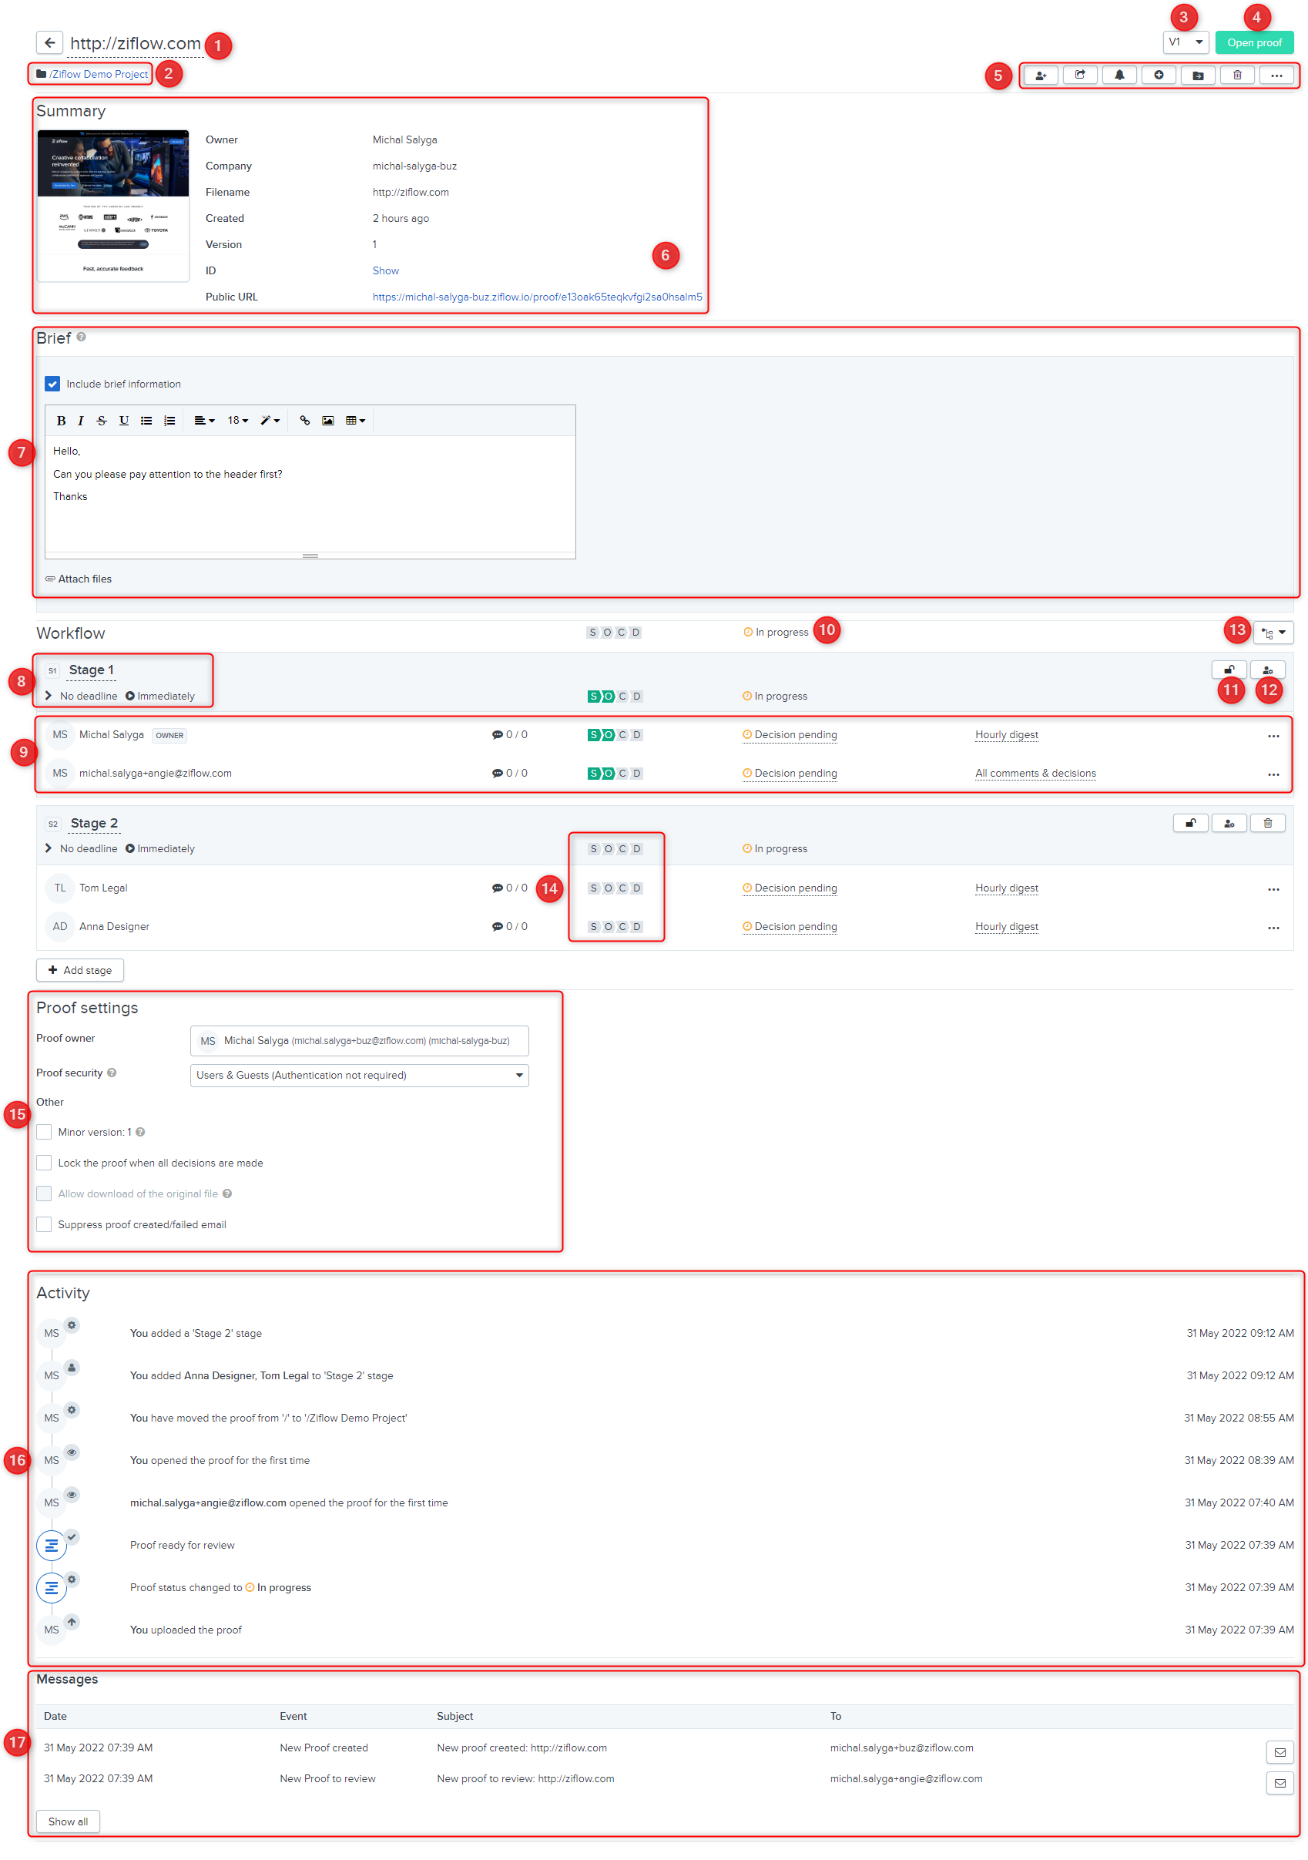The width and height of the screenshot is (1308, 1860).
Task: Click the bell notification icon
Action: (1119, 76)
